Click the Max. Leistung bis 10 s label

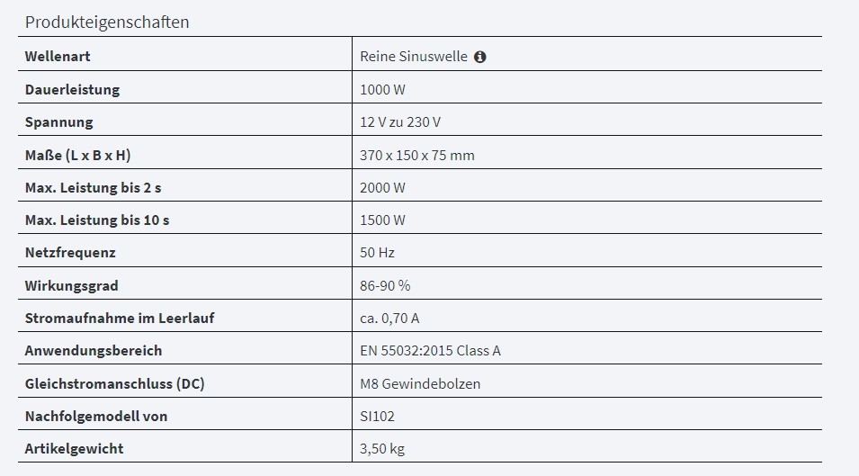97,220
